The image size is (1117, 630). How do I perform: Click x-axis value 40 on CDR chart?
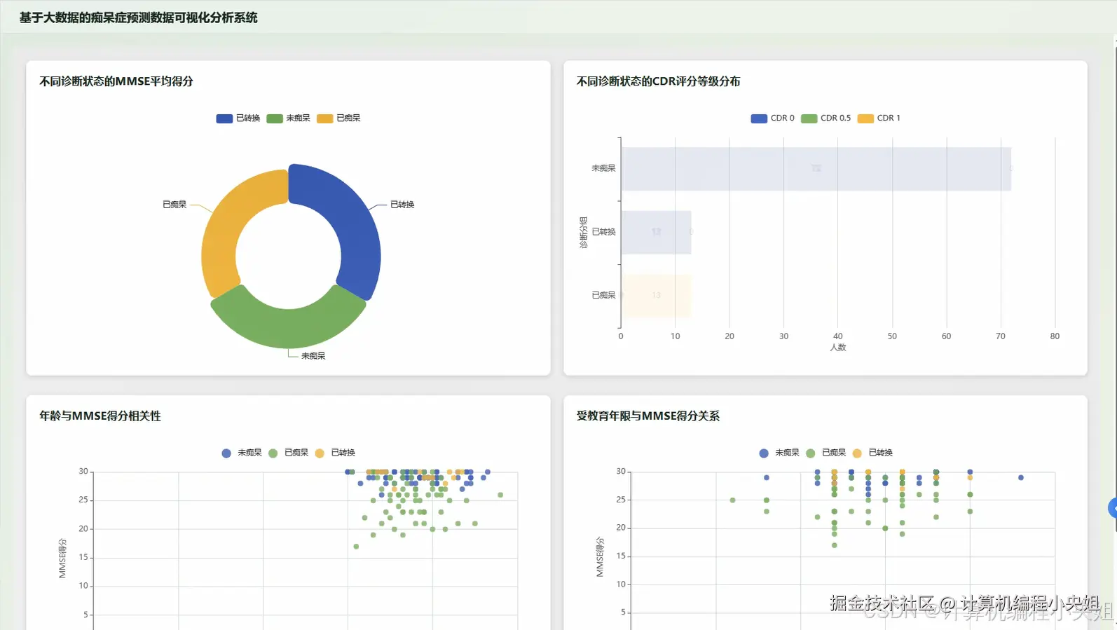point(838,336)
